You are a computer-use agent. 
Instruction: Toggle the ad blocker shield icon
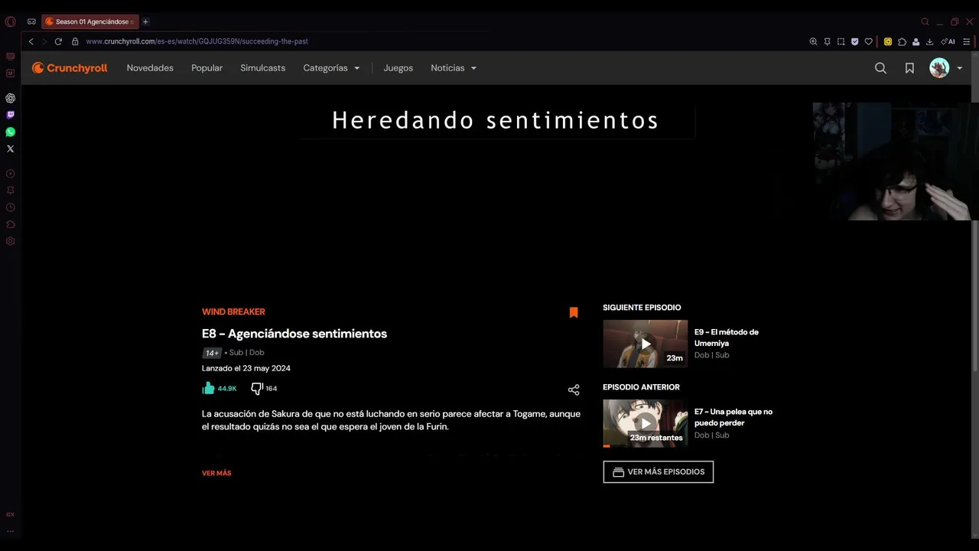854,41
